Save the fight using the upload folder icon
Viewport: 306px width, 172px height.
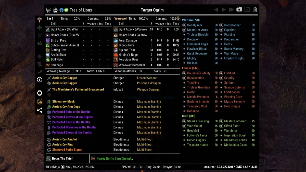point(239,10)
